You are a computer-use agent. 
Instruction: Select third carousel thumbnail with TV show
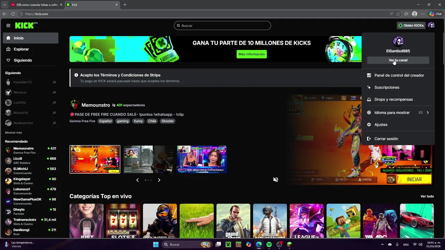tap(202, 159)
